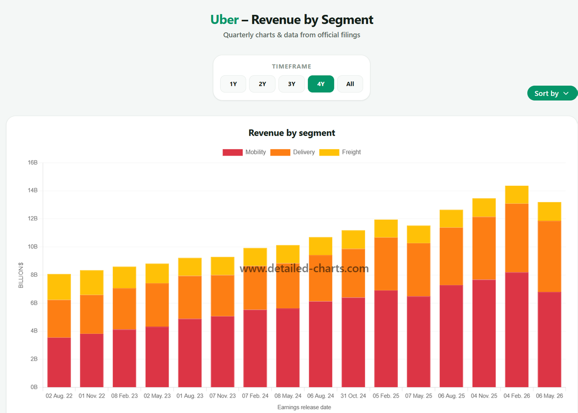Toggle Mobility series via red legend swatch
This screenshot has height=413, width=578.
[232, 152]
